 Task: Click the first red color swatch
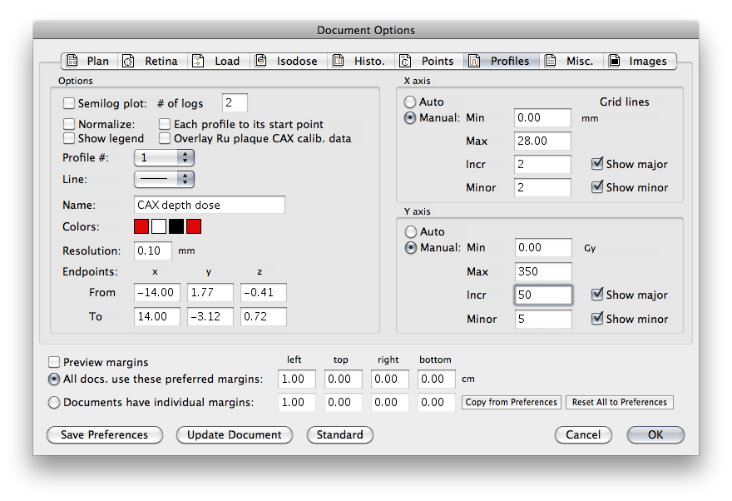tap(141, 226)
